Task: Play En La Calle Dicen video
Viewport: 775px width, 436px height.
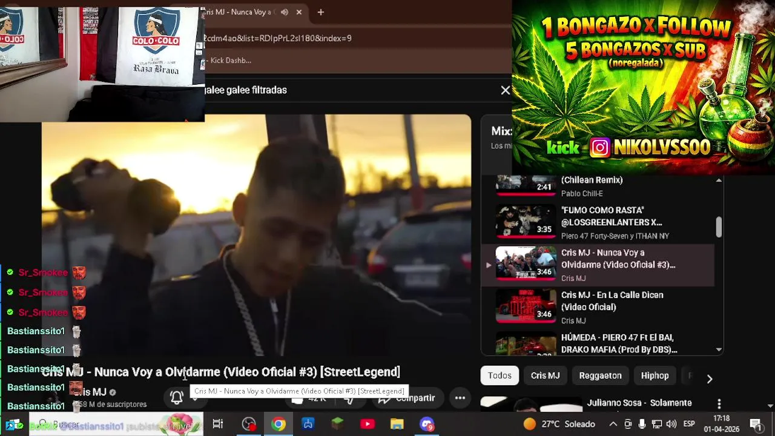Action: point(598,307)
